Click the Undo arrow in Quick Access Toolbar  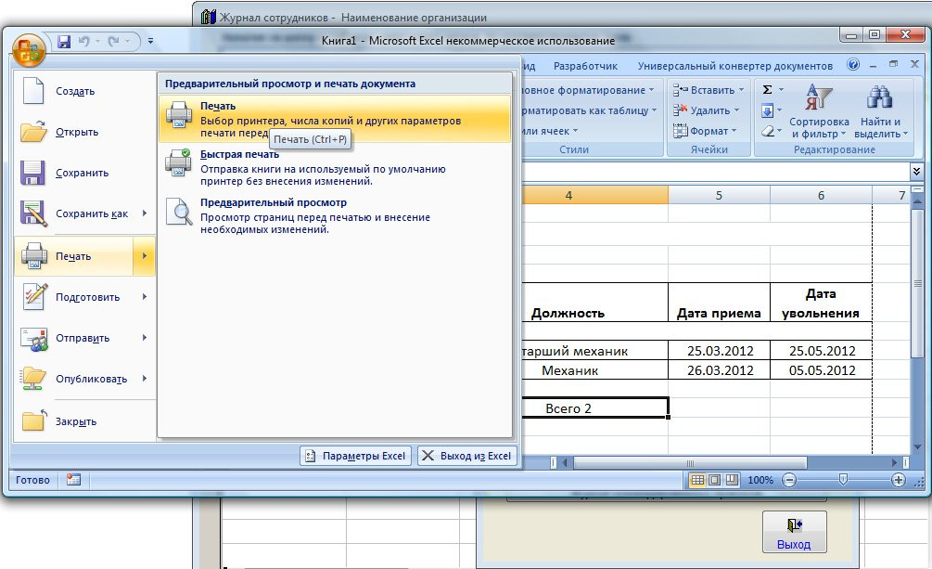click(84, 41)
